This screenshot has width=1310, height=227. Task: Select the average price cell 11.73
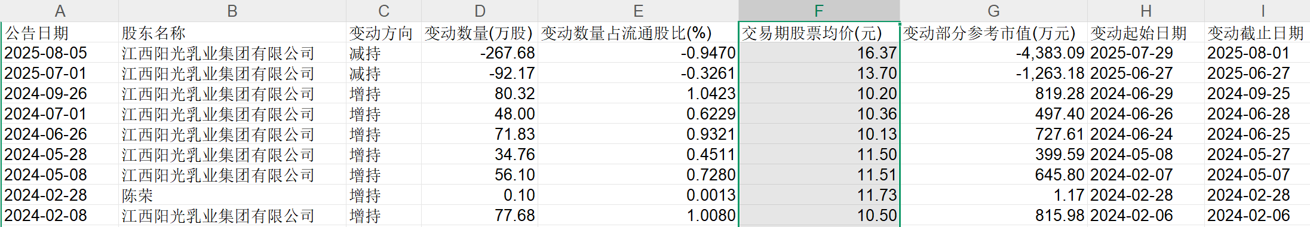(x=819, y=195)
